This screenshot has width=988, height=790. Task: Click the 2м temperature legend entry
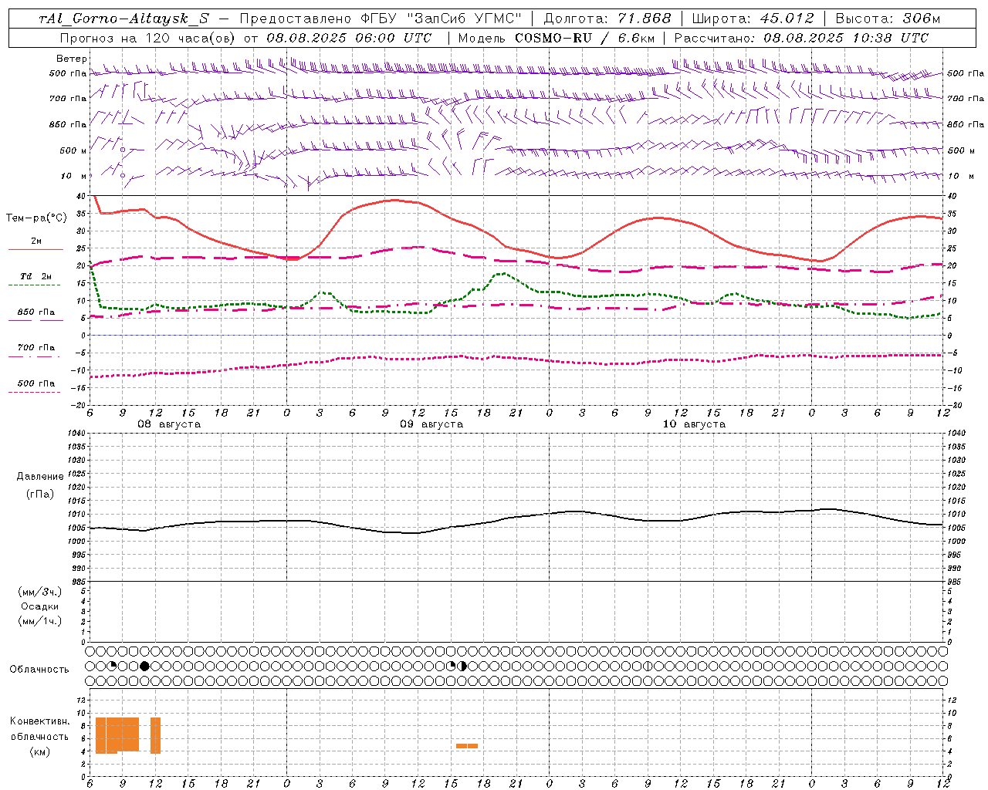pyautogui.click(x=36, y=241)
